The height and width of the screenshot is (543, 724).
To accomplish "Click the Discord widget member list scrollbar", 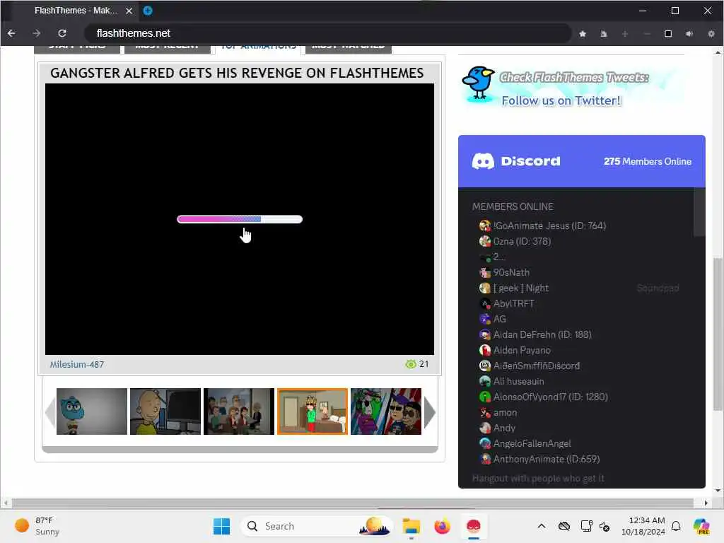I will tap(699, 212).
